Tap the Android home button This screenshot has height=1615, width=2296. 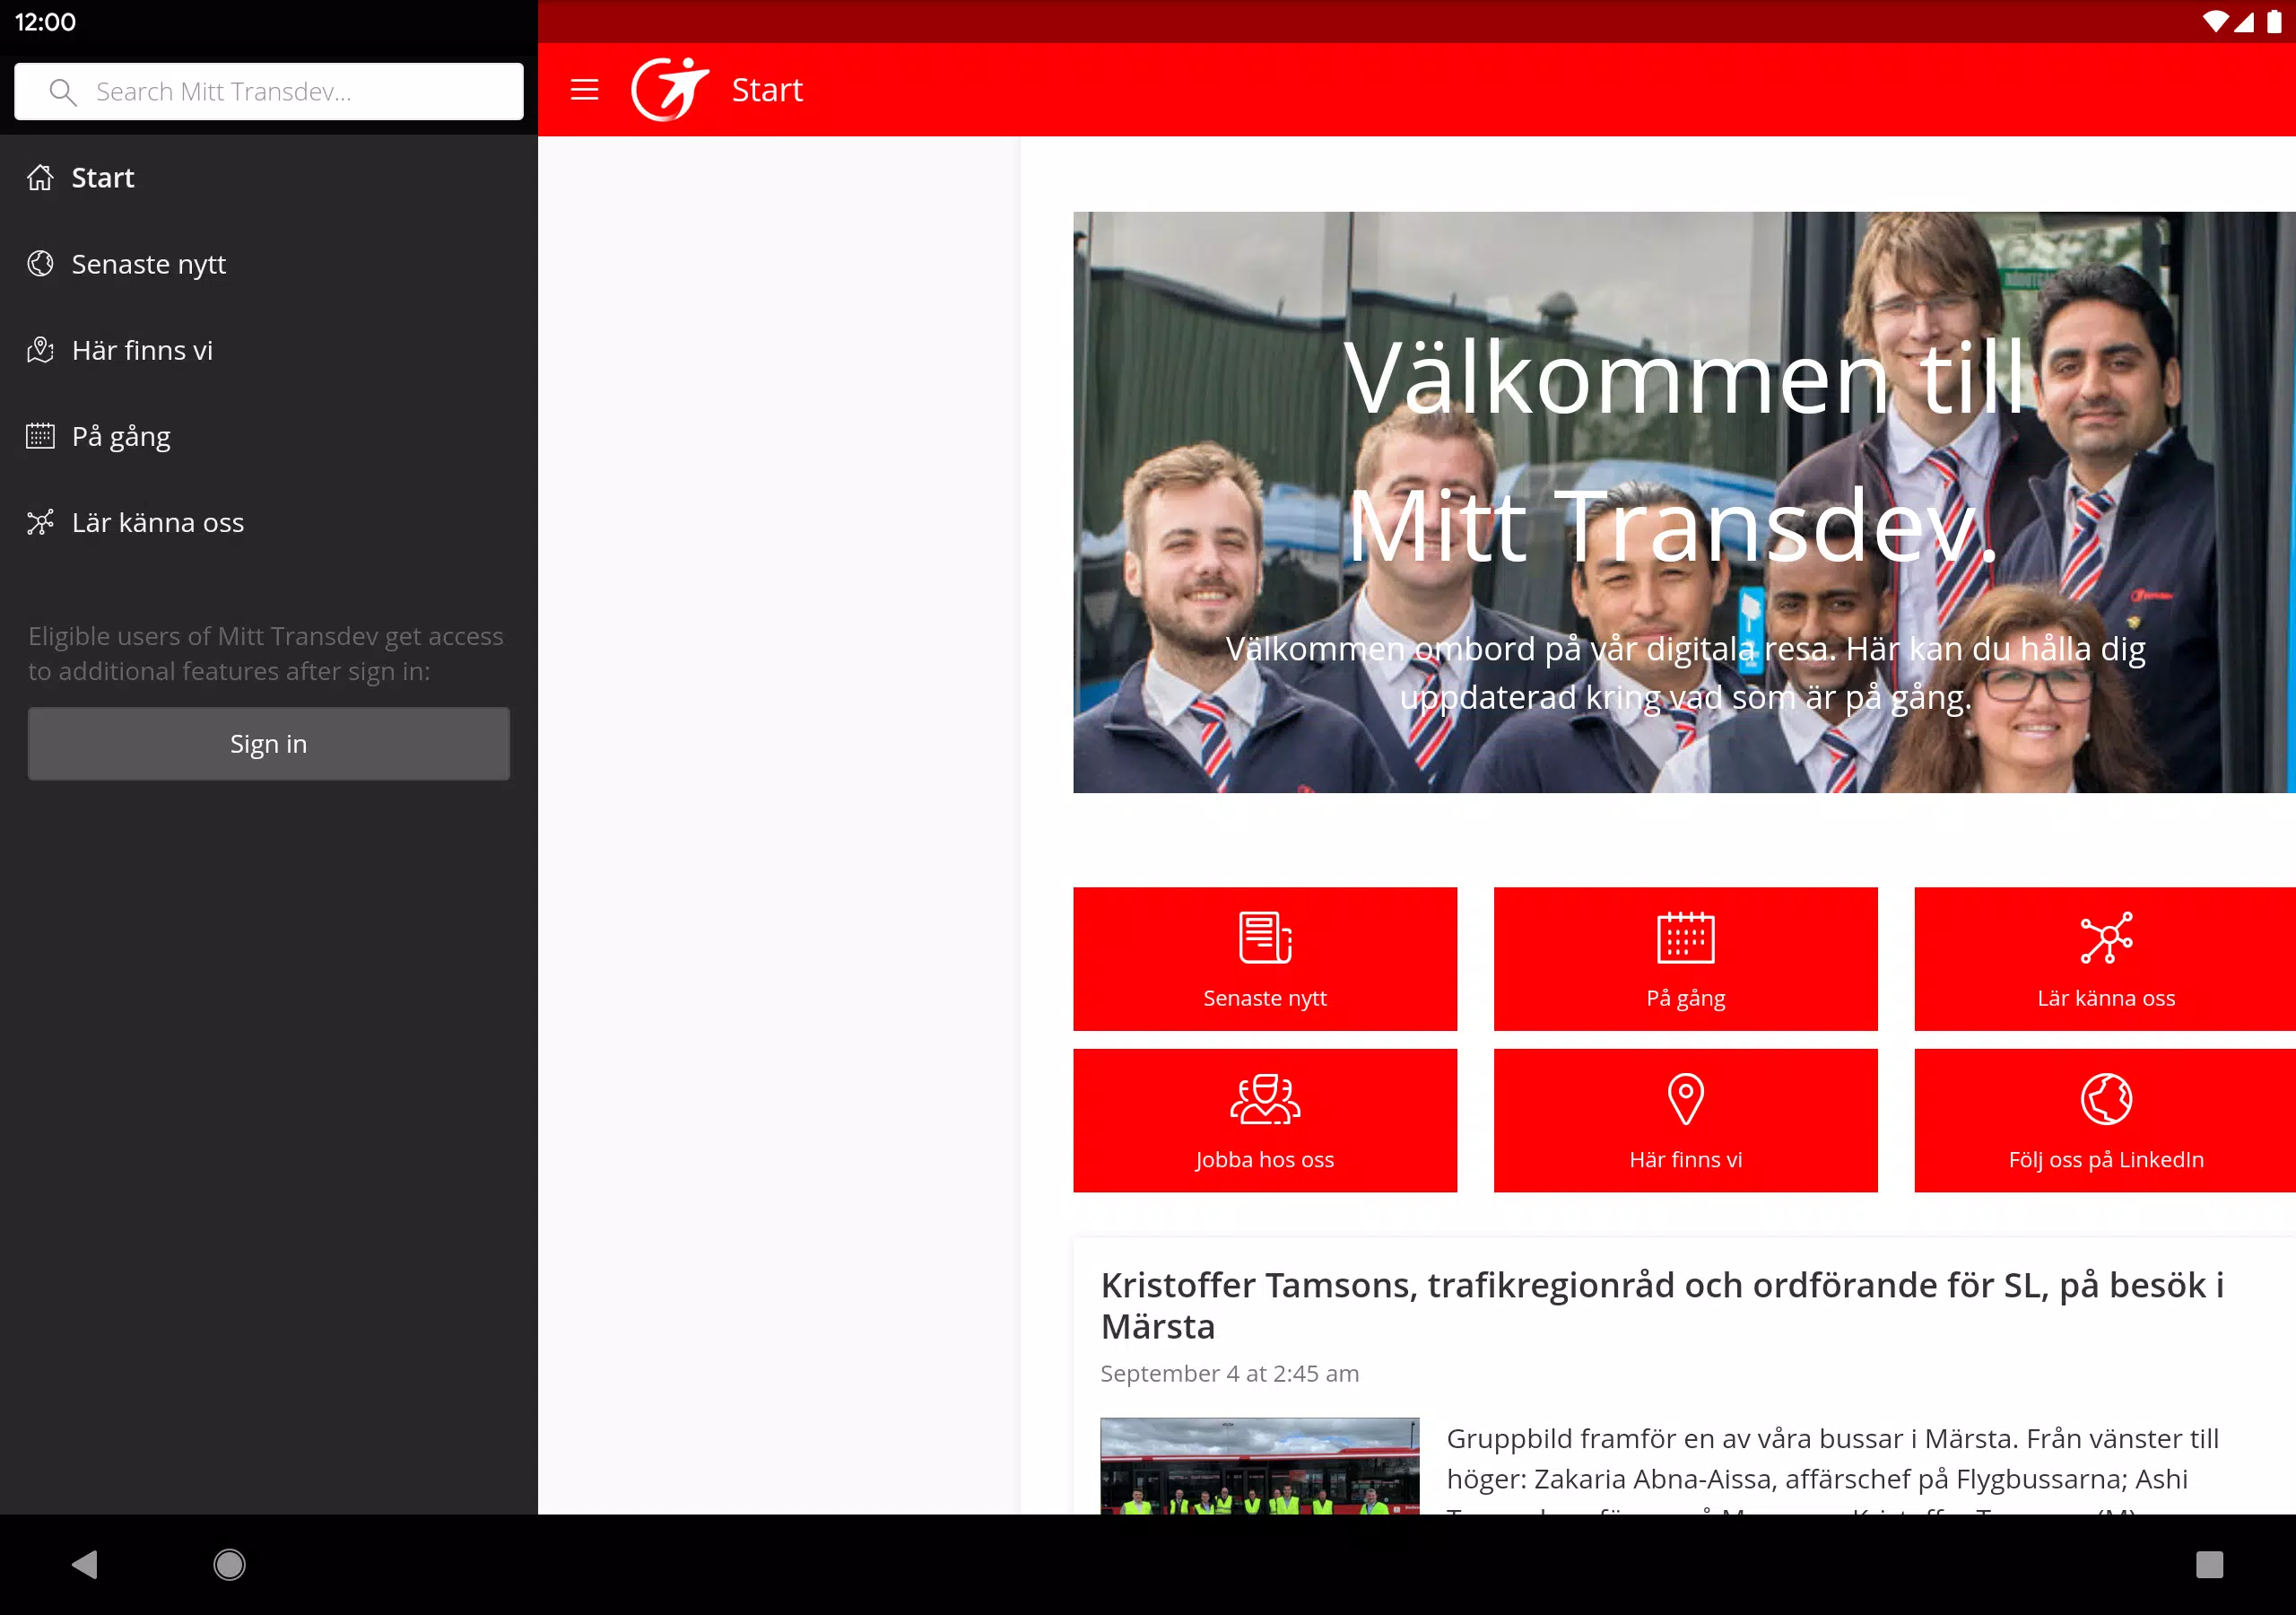pos(229,1564)
